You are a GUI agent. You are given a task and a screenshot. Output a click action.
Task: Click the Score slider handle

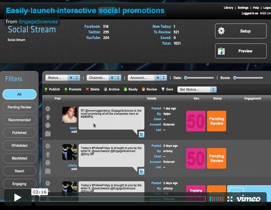(x=235, y=78)
